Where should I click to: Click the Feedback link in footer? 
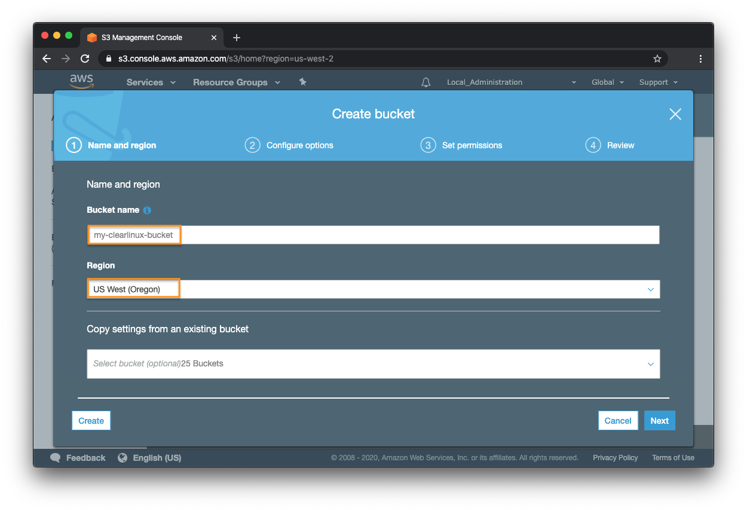coord(85,458)
